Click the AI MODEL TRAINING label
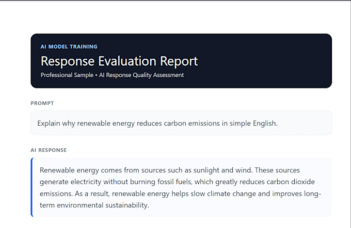Viewport: 351px width, 228px height. (x=69, y=47)
